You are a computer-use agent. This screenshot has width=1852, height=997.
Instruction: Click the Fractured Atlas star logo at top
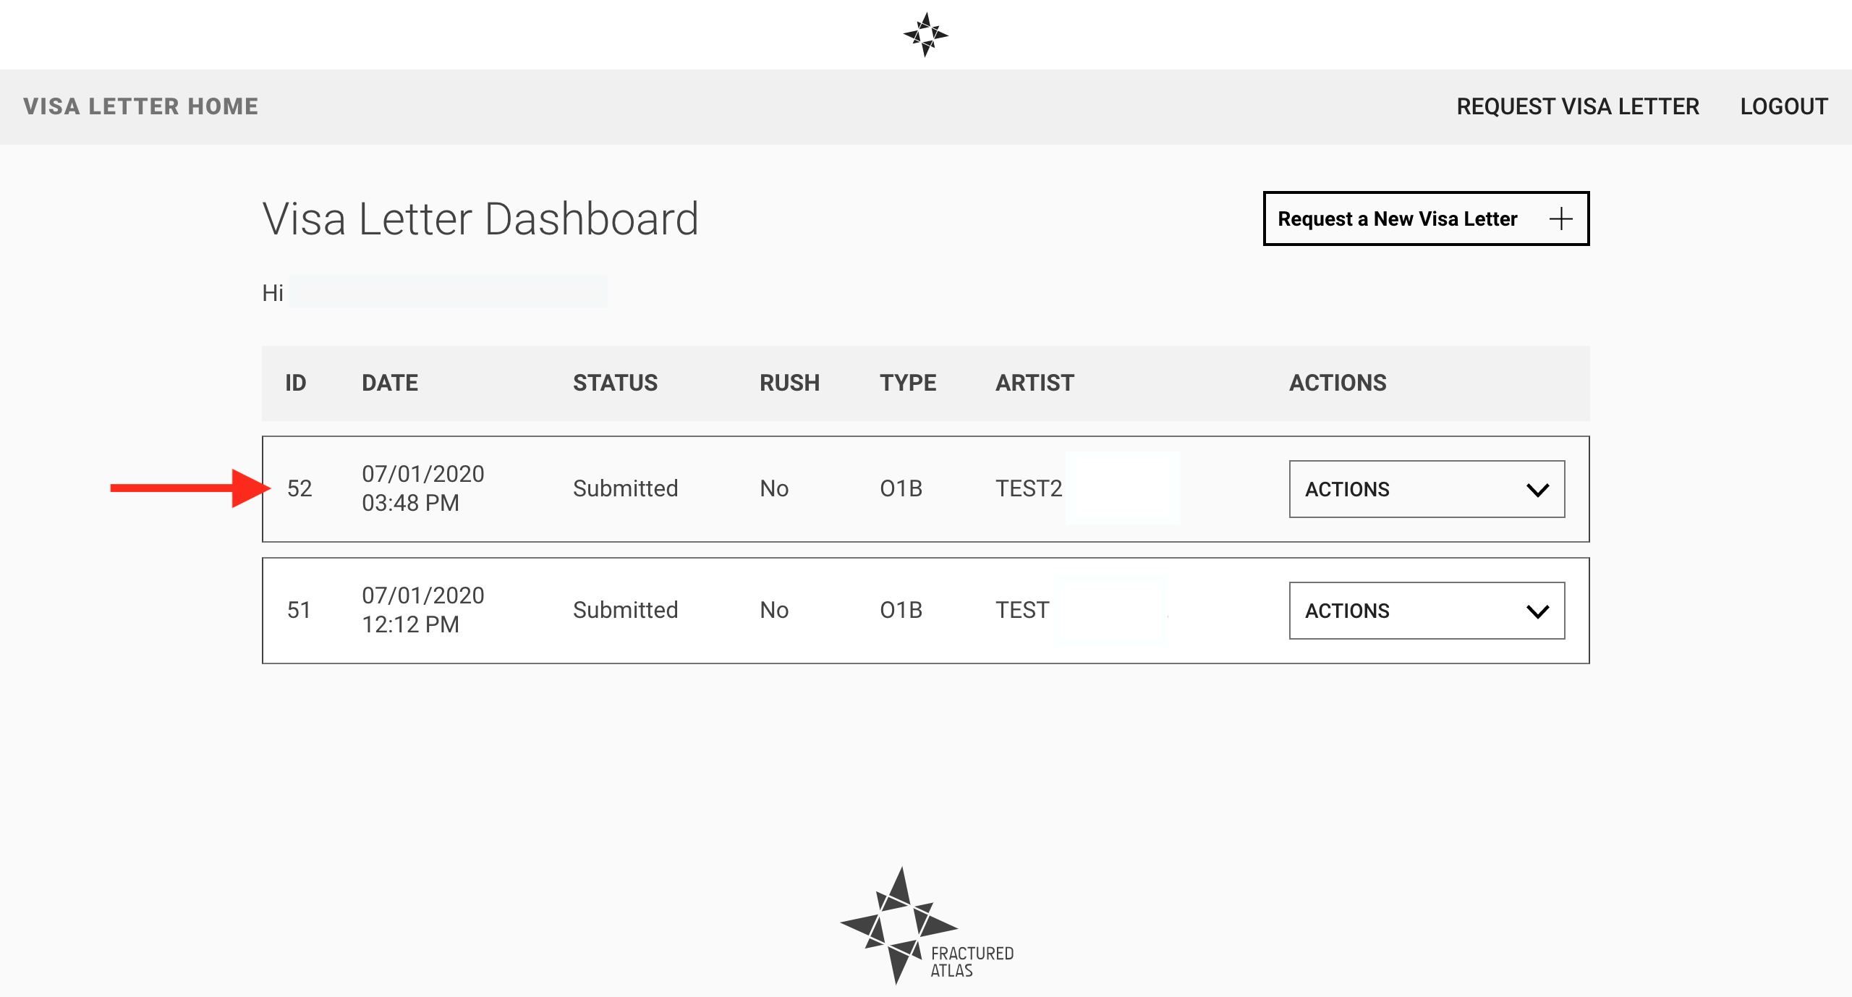[x=925, y=34]
